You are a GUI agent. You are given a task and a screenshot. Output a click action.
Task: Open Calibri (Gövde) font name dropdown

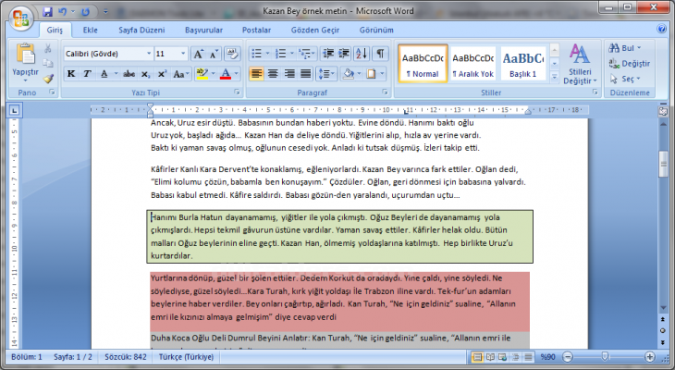(x=149, y=54)
